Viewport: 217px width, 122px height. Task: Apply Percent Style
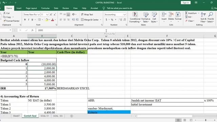pos(112,20)
